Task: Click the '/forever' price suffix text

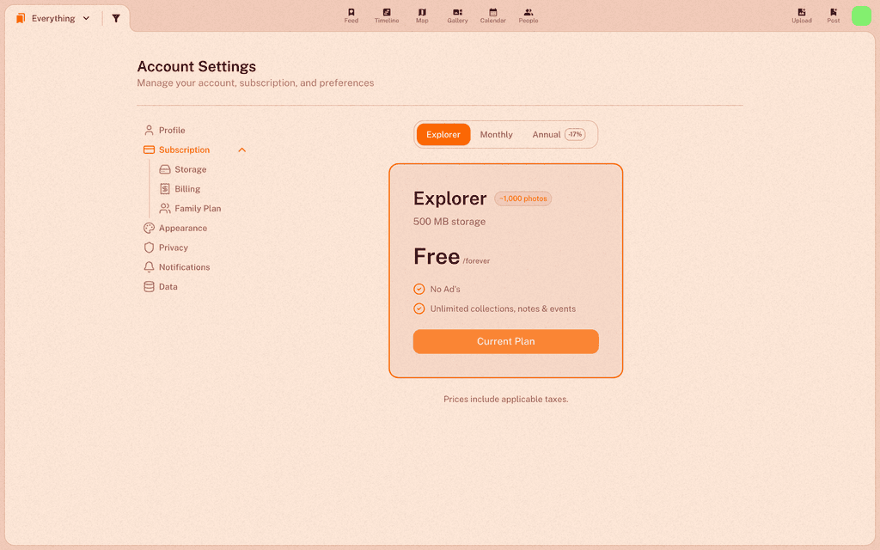Action: coord(476,261)
